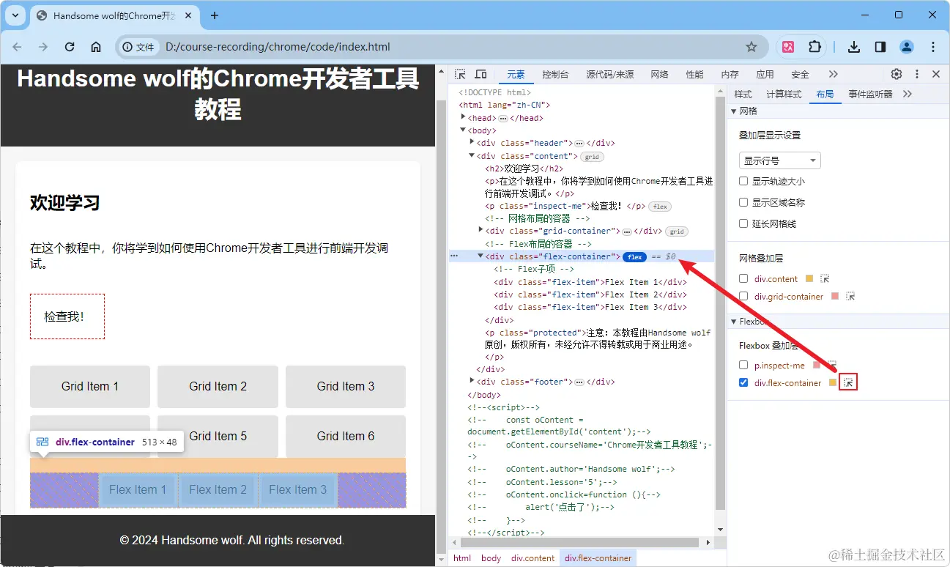Activate the DevTools inspect element picker
Screen dimensions: 950x567
(x=460, y=75)
